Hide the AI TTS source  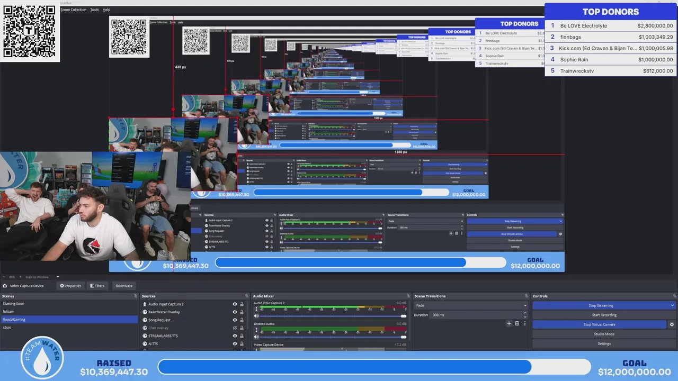235,344
